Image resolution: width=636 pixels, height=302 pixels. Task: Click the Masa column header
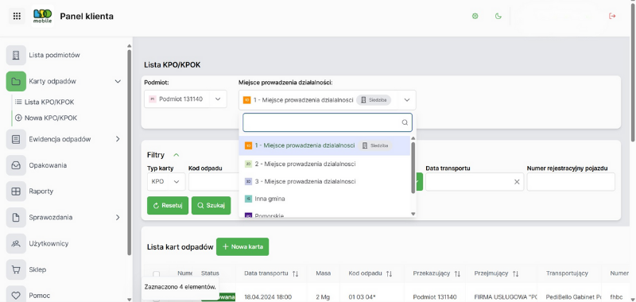(x=323, y=273)
